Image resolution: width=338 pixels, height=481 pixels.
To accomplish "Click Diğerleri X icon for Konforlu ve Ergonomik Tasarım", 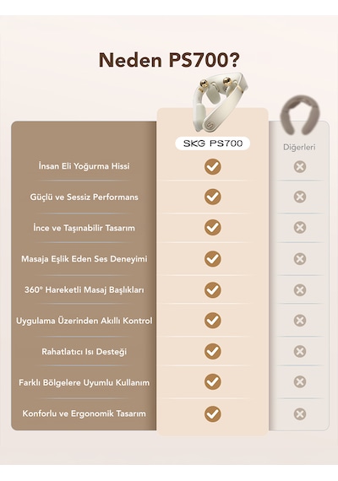I will [x=300, y=413].
